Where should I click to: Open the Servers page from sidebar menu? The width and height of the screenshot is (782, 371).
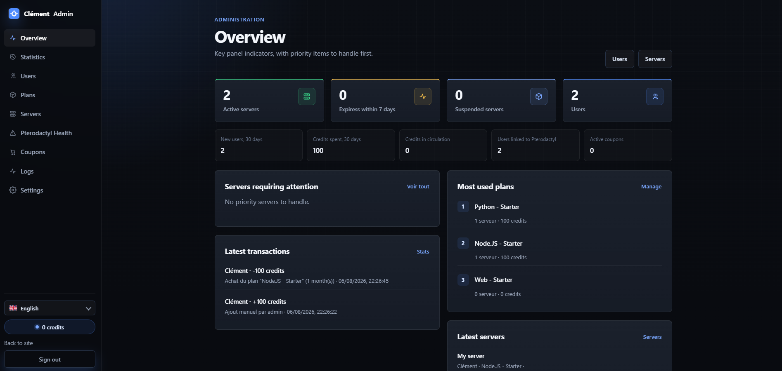tap(50, 114)
